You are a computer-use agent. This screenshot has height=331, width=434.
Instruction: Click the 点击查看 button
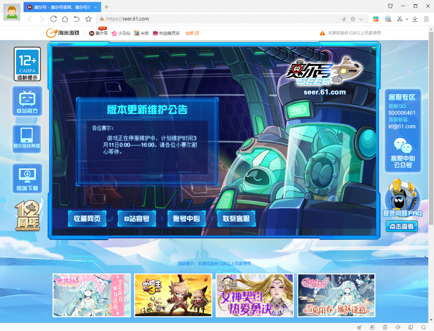[x=402, y=226]
